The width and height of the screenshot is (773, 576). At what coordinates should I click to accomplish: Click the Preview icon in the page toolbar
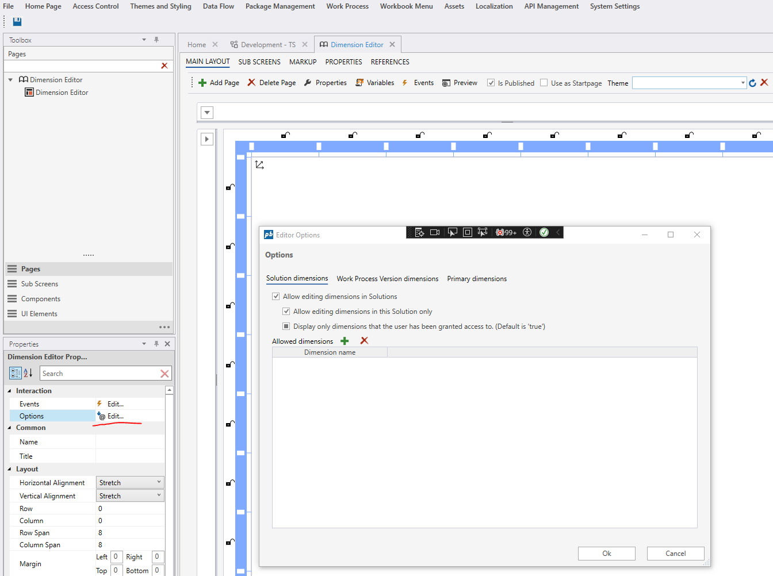(x=446, y=83)
